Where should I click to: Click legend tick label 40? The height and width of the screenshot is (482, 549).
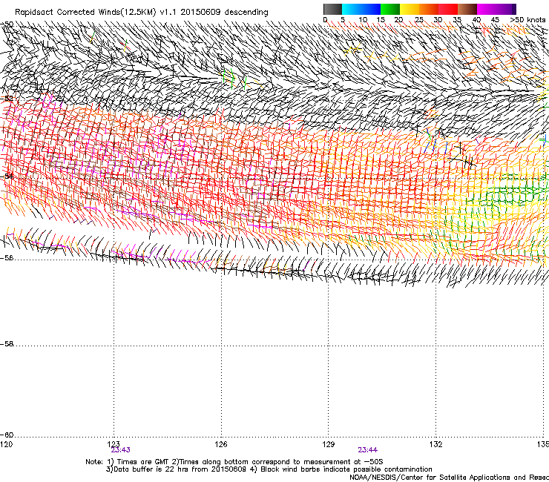click(476, 19)
